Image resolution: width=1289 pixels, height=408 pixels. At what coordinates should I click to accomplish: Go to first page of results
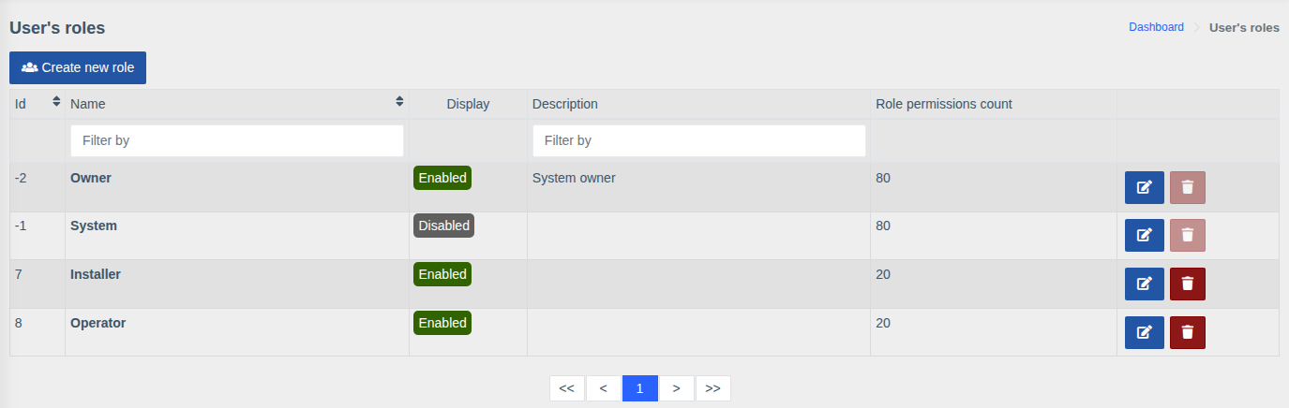coord(566,388)
